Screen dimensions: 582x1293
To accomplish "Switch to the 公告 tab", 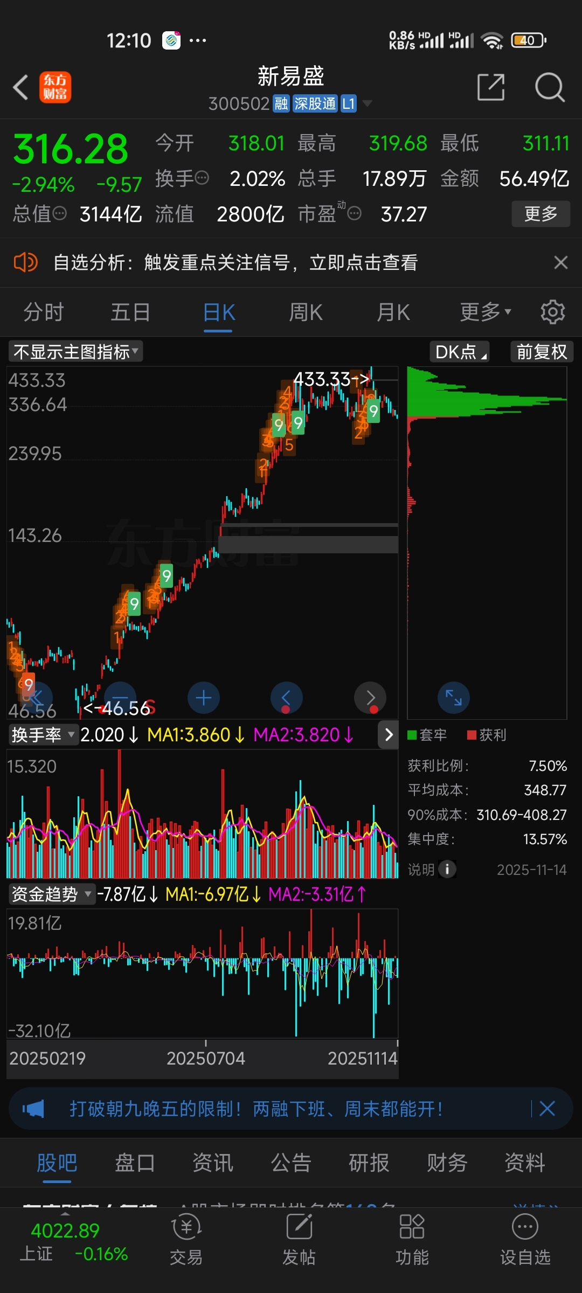I will [x=291, y=1163].
